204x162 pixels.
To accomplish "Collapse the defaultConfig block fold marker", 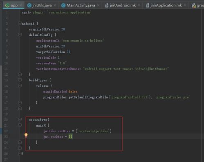I will coord(20,35).
